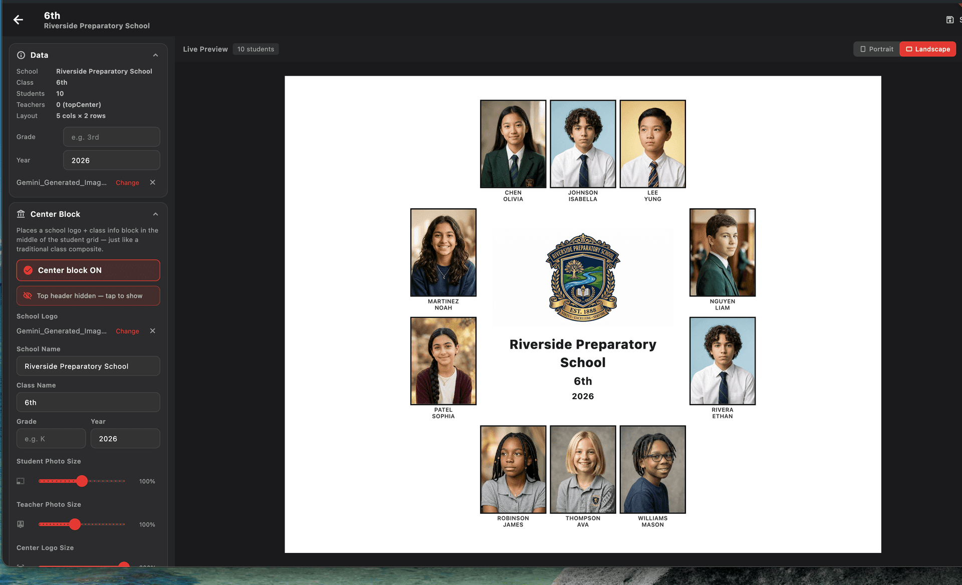Collapse the Center Block section chevron
Image resolution: width=962 pixels, height=585 pixels.
155,214
